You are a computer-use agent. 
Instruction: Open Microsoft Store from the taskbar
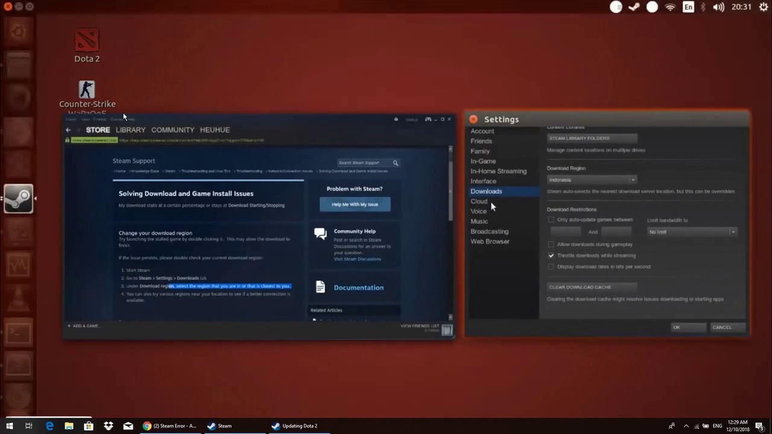tap(89, 426)
